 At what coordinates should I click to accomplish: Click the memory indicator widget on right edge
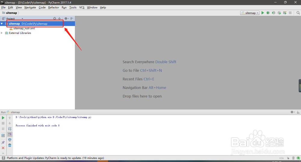(x=300, y=86)
